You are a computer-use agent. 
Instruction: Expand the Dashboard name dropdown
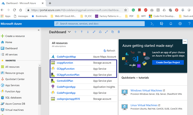point(69,32)
